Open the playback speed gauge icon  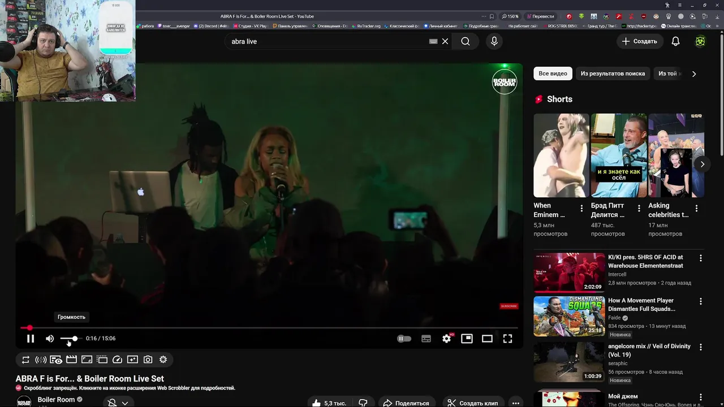117,360
